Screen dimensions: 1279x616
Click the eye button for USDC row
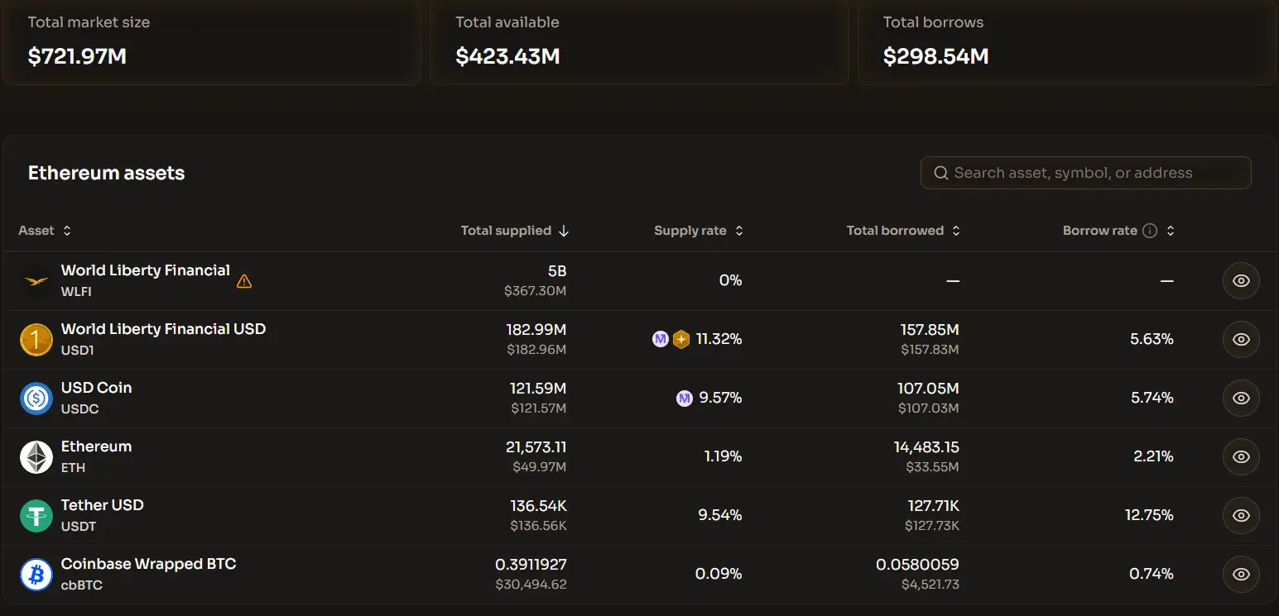pyautogui.click(x=1241, y=398)
